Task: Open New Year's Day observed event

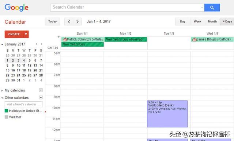Action: click(x=126, y=39)
